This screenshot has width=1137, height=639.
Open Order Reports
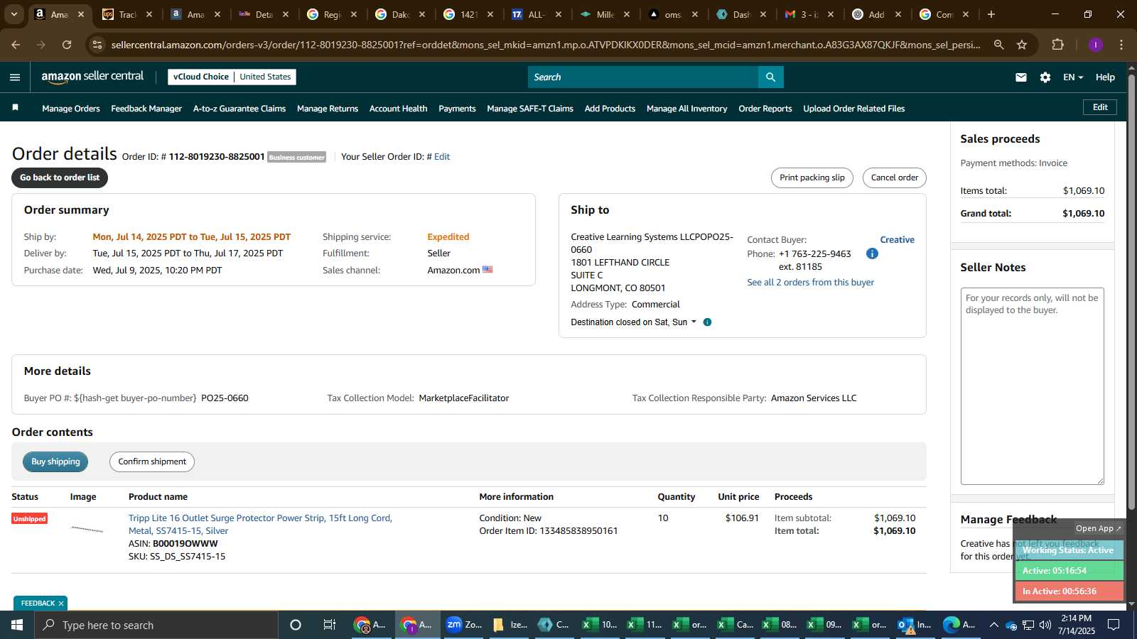pyautogui.click(x=765, y=109)
